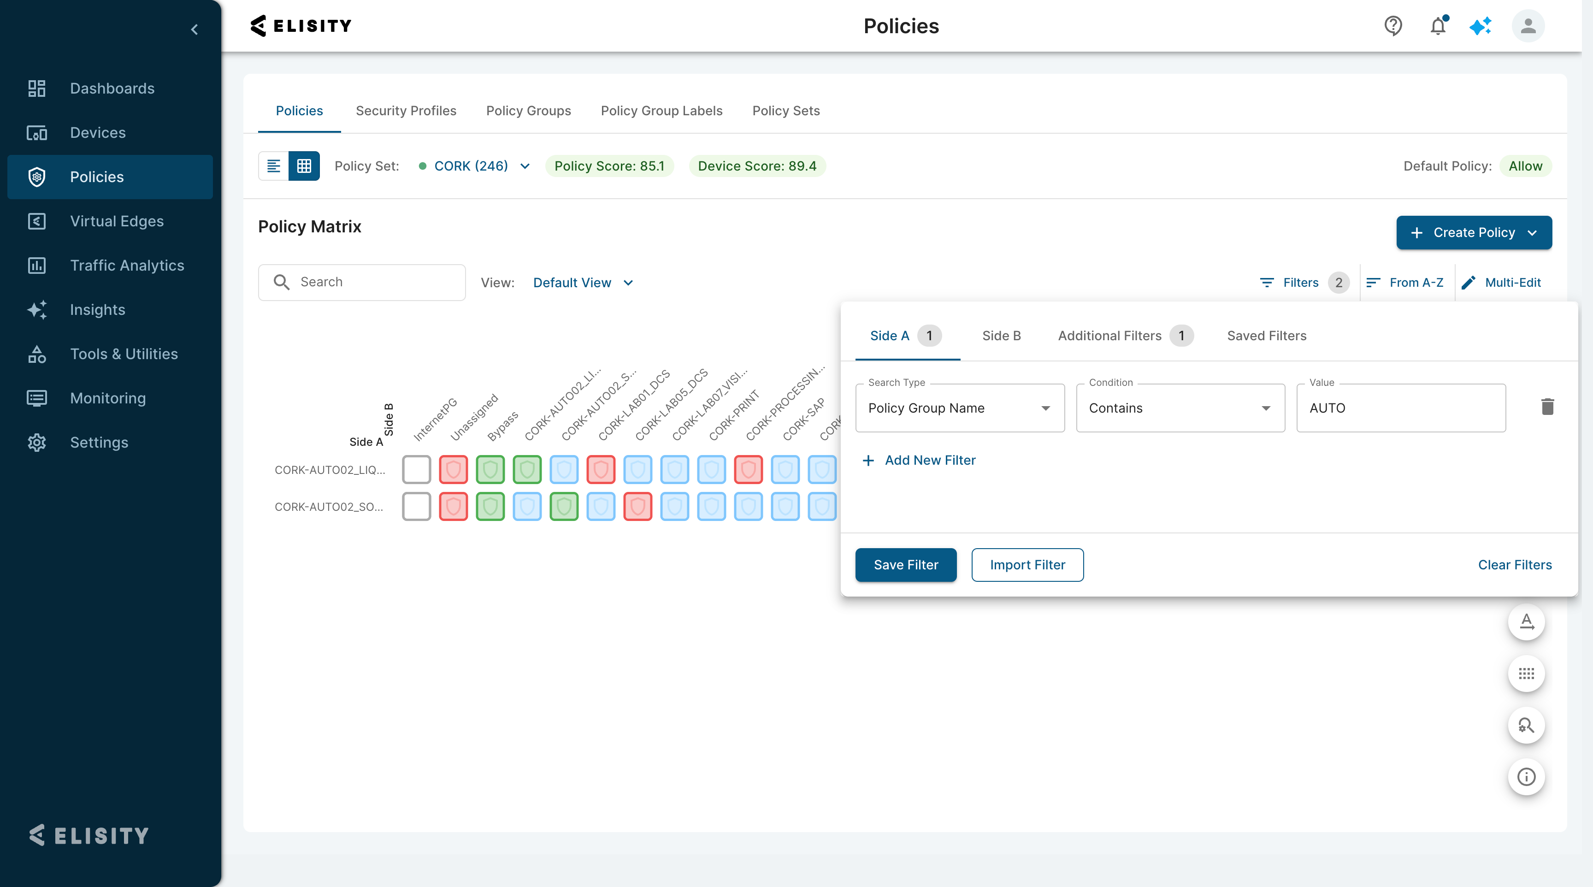Image resolution: width=1593 pixels, height=887 pixels.
Task: Open the help question mark icon
Action: pyautogui.click(x=1392, y=26)
